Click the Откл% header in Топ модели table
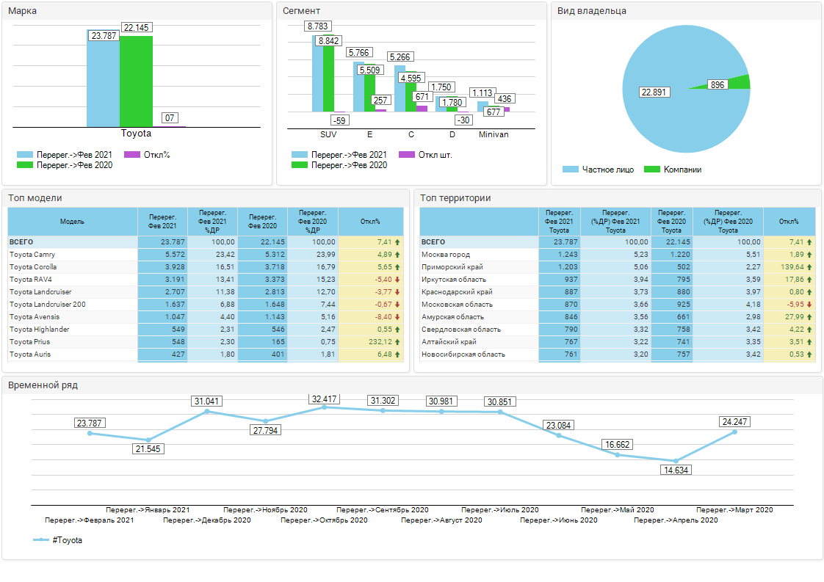This screenshot has width=824, height=582. click(370, 222)
